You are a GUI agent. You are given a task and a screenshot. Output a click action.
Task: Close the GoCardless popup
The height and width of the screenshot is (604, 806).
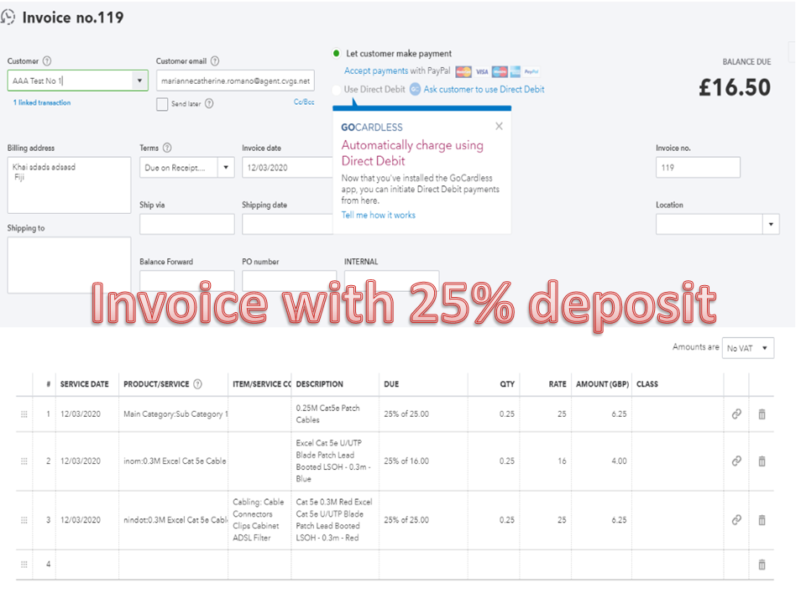coord(499,127)
